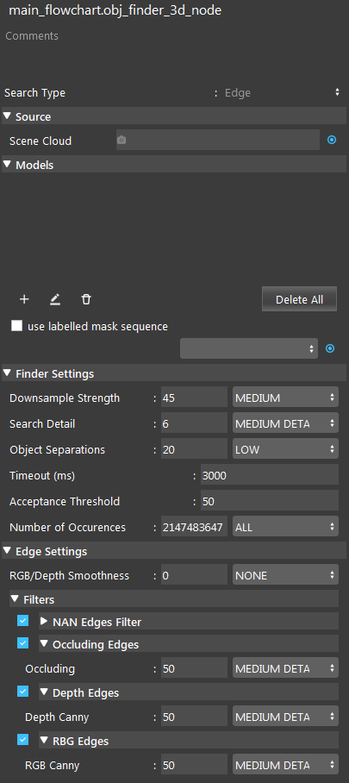Image resolution: width=349 pixels, height=783 pixels.
Task: Click the link radio beside mask sequence dropdown
Action: 330,348
